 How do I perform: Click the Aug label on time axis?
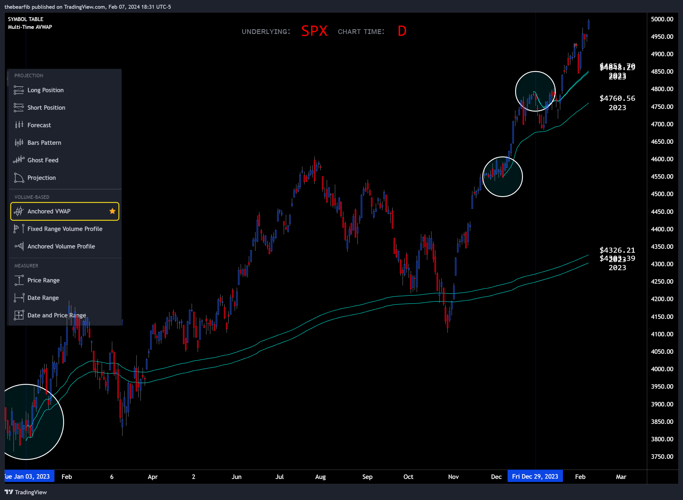click(320, 477)
